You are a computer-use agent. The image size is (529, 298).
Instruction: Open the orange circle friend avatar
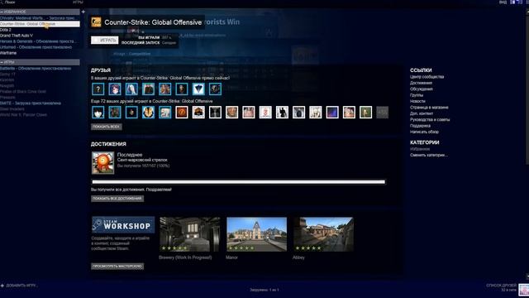(182, 113)
